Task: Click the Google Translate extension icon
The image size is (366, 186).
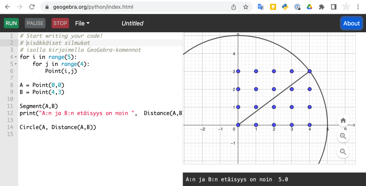Action: (x=261, y=7)
